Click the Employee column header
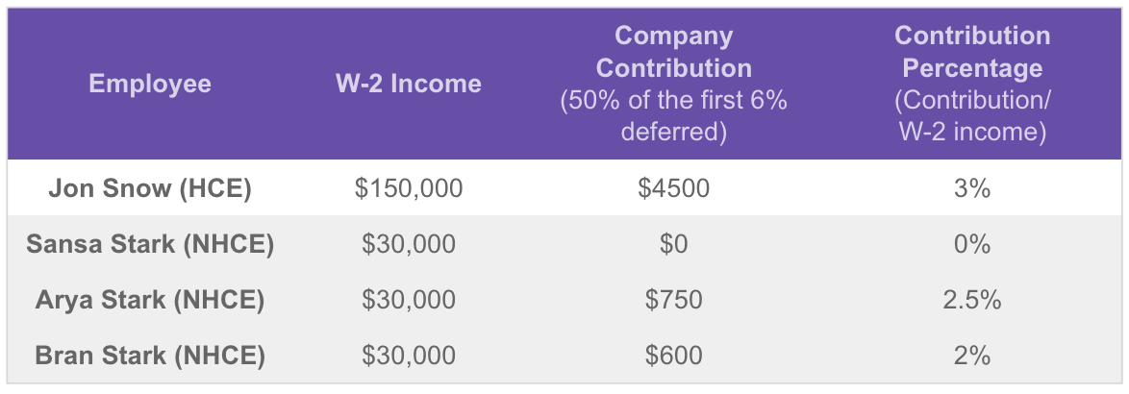The width and height of the screenshot is (1129, 394). 150,84
